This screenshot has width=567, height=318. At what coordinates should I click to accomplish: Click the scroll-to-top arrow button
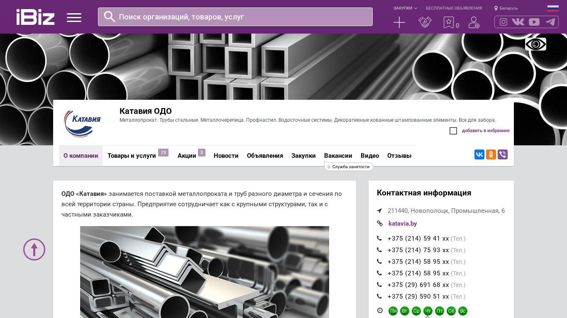tap(34, 249)
